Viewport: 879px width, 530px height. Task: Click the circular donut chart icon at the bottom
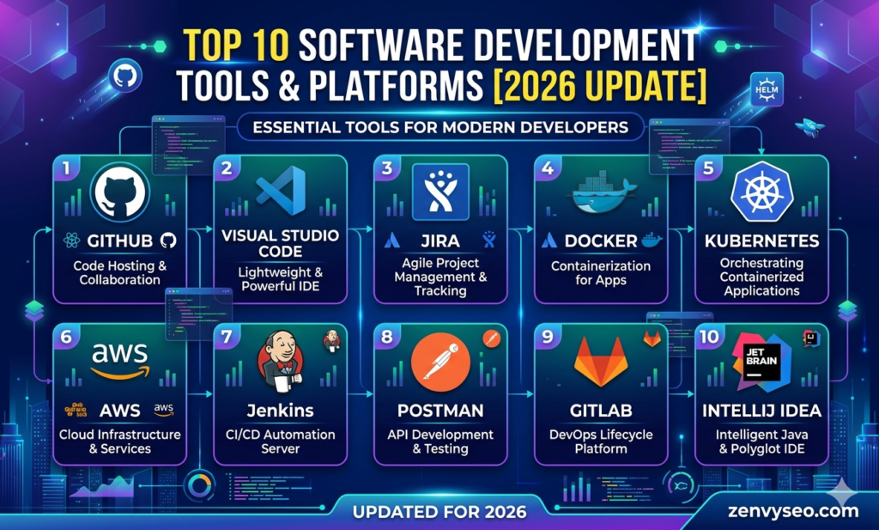click(199, 485)
